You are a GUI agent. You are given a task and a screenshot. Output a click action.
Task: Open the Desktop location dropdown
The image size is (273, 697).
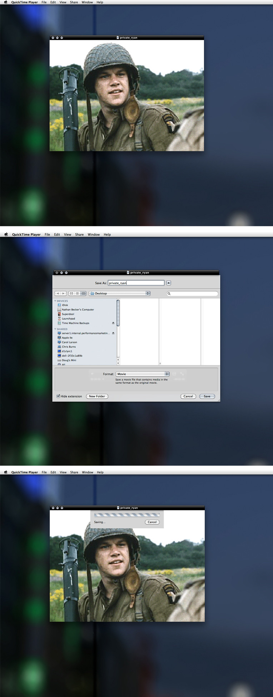click(120, 294)
